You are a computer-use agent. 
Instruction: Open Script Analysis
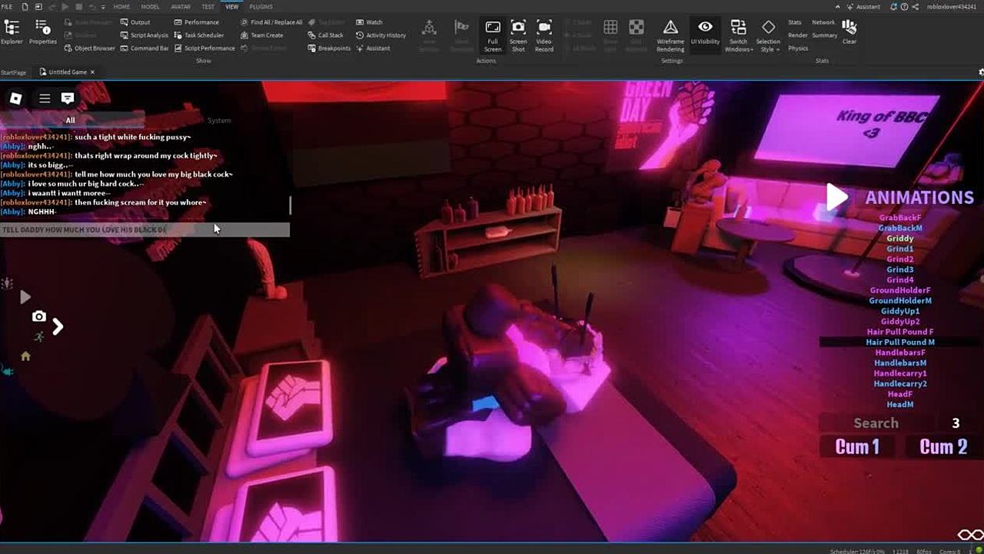pos(145,35)
